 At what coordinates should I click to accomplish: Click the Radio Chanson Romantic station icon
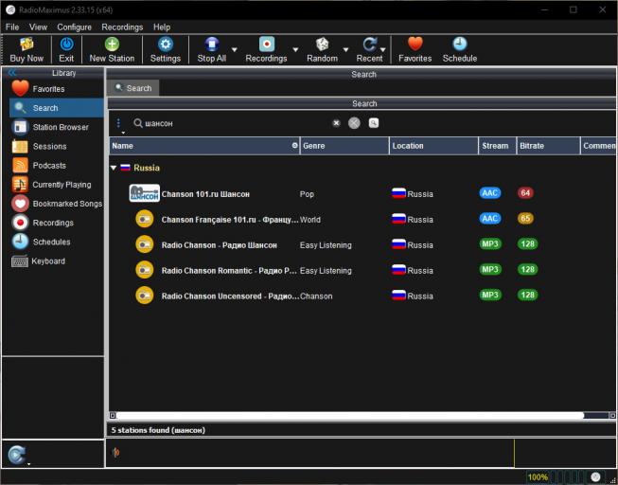point(145,270)
